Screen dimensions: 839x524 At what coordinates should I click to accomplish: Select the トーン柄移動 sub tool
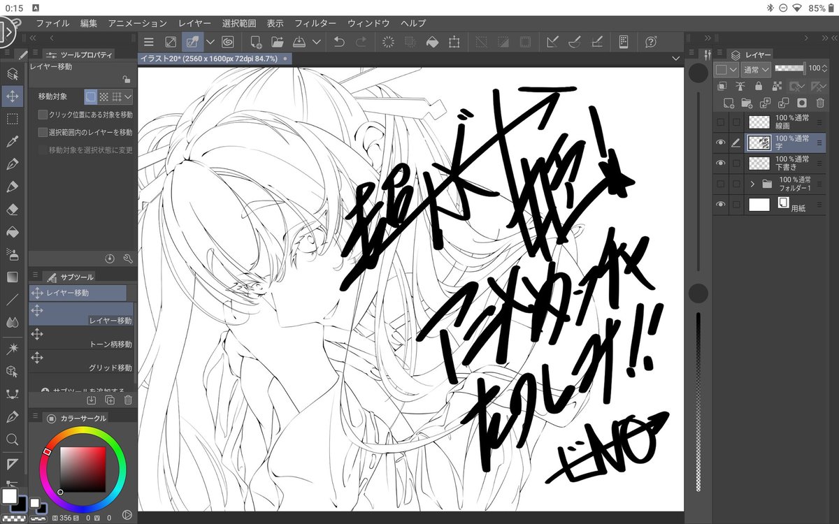coord(81,337)
